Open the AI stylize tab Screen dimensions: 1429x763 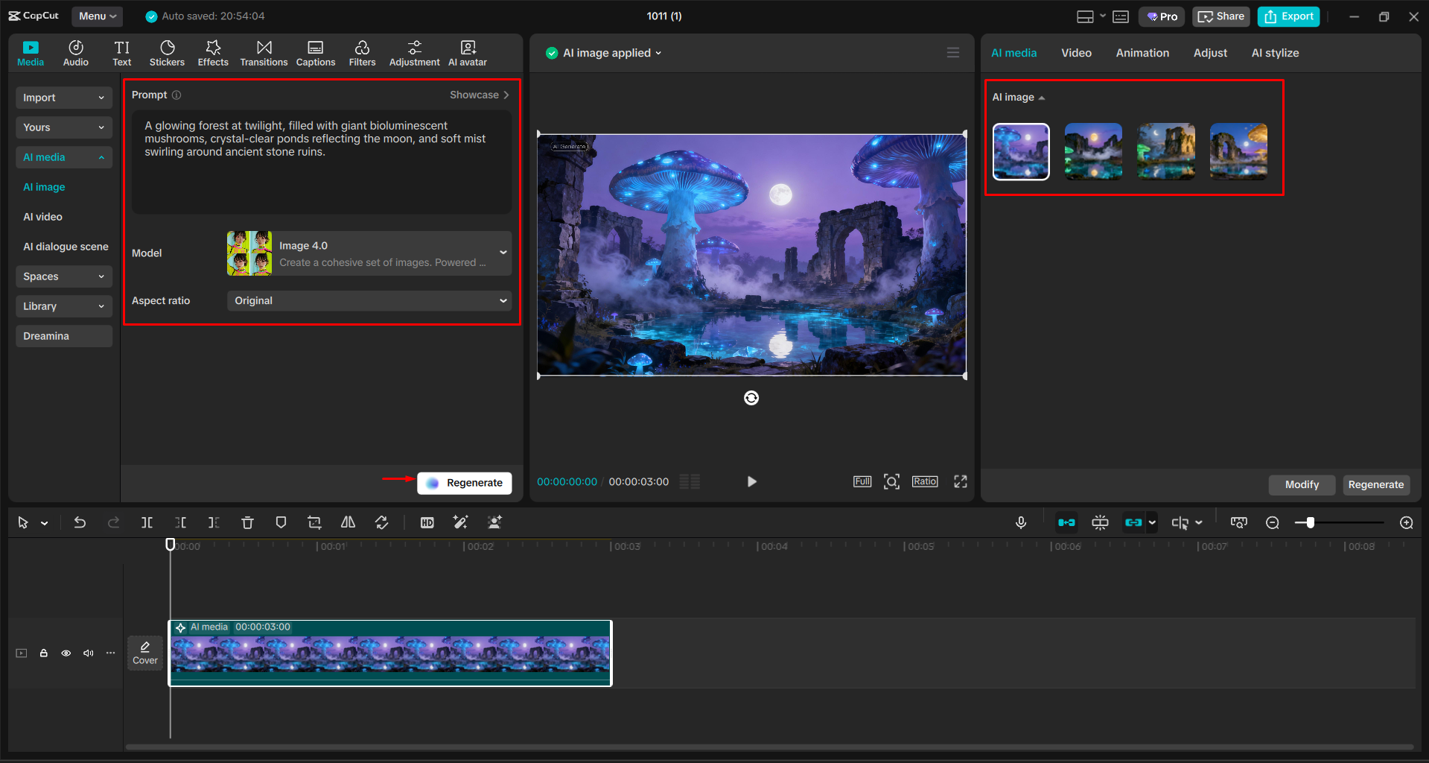coord(1275,53)
